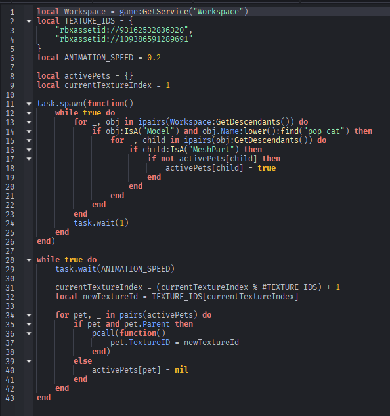Screen dimensions: 390x416
Task: Collapse the for loop fold on line 13
Action: point(29,122)
